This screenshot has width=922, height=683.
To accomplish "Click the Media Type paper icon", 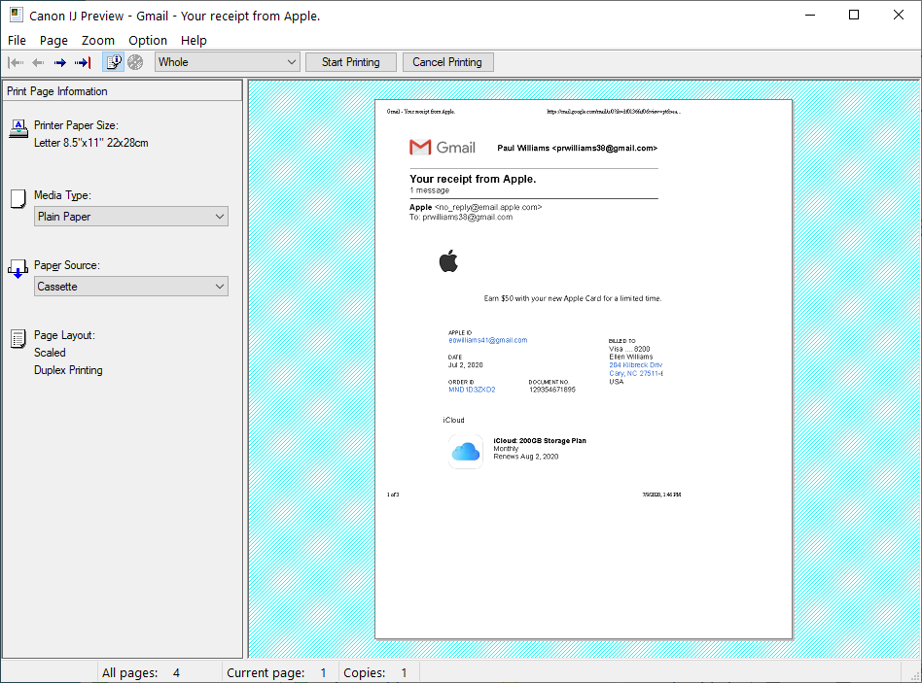I will click(18, 199).
